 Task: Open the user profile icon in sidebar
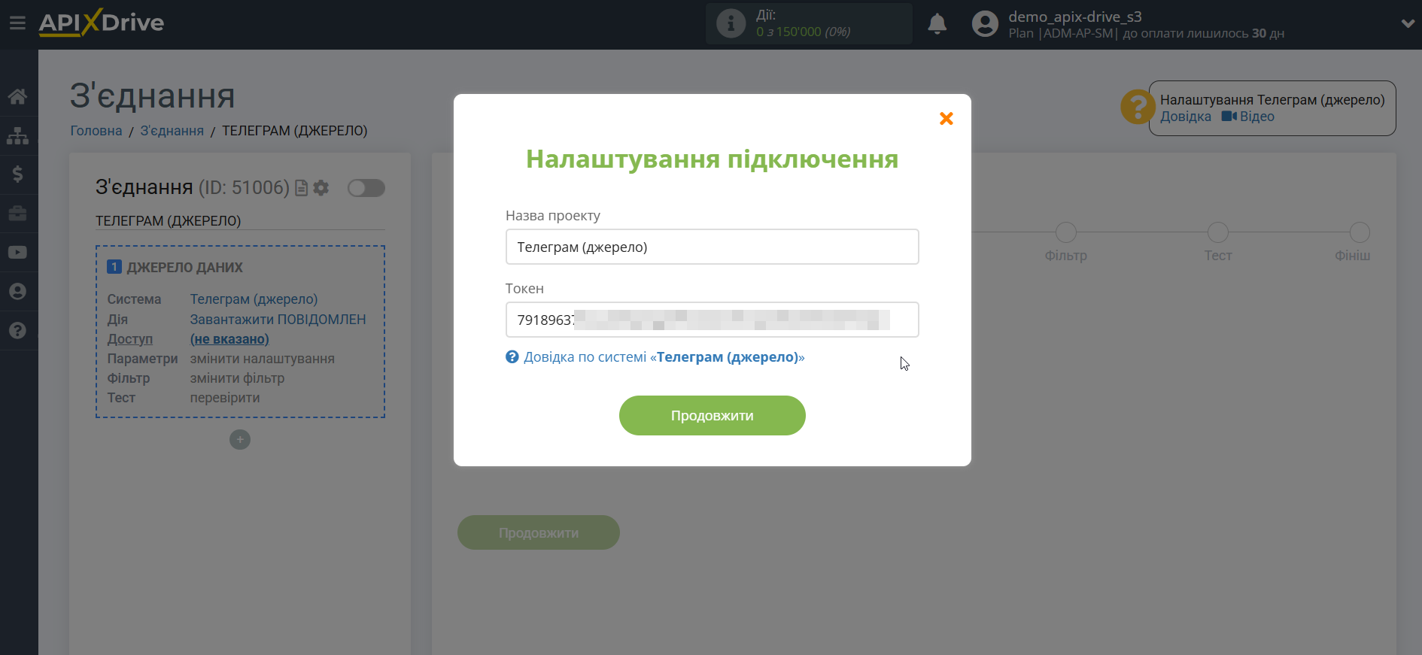[17, 292]
